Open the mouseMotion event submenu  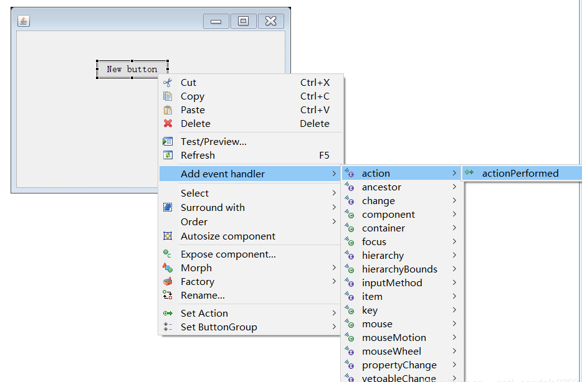pyautogui.click(x=403, y=338)
